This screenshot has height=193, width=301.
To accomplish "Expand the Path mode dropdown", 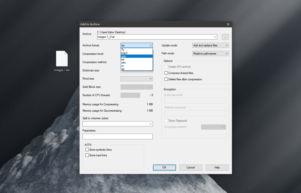I will [210, 54].
